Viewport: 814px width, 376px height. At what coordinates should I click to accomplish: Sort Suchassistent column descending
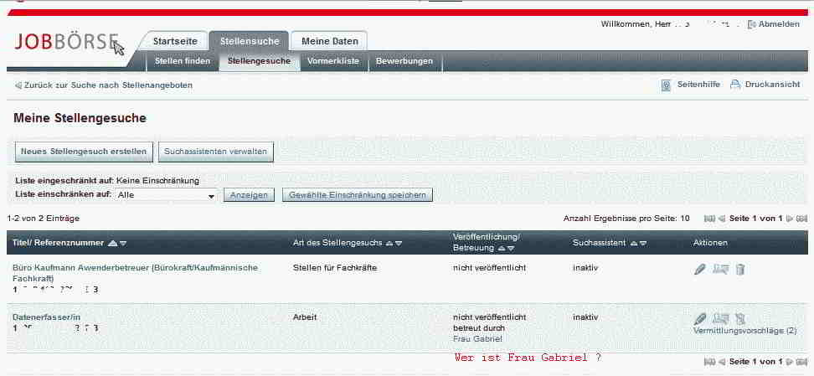tap(642, 243)
